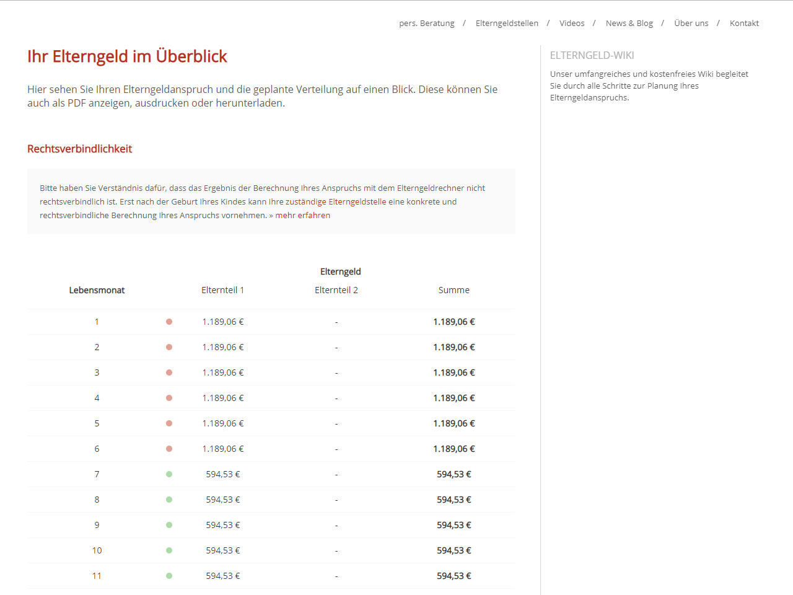Click the red dot in month 6 row
The height and width of the screenshot is (595, 793).
pos(169,449)
